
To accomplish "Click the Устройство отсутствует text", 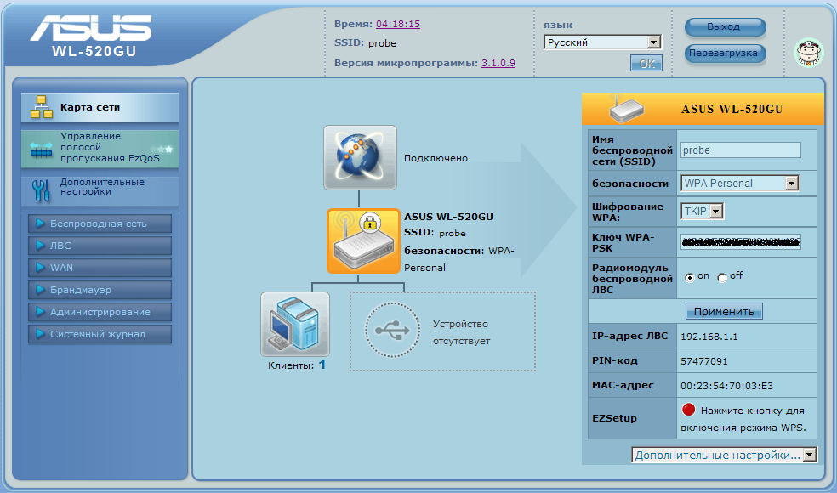I will coord(461,332).
